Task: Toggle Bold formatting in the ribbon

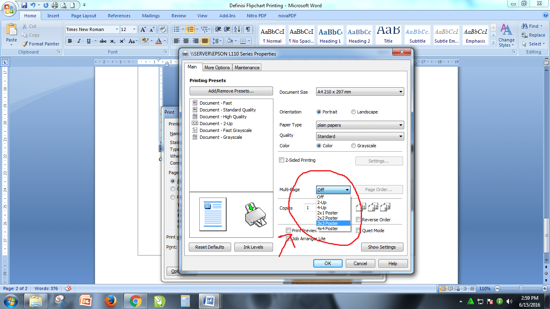Action: tap(70, 41)
